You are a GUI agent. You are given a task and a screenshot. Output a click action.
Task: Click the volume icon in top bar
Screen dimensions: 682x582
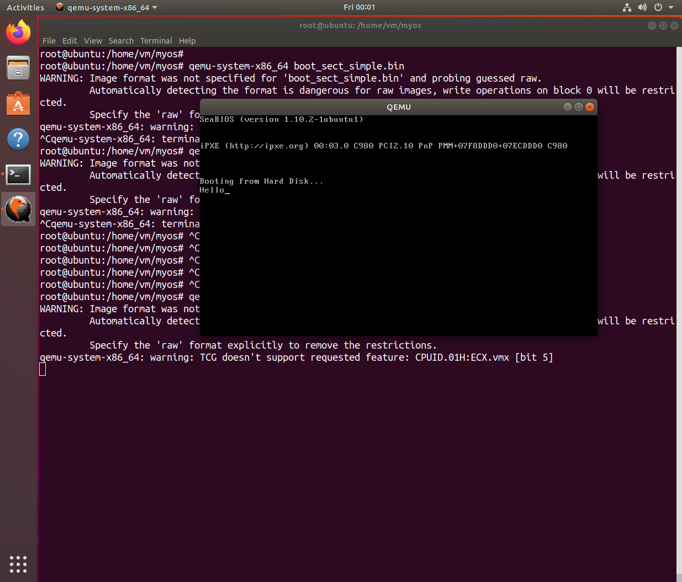[642, 7]
